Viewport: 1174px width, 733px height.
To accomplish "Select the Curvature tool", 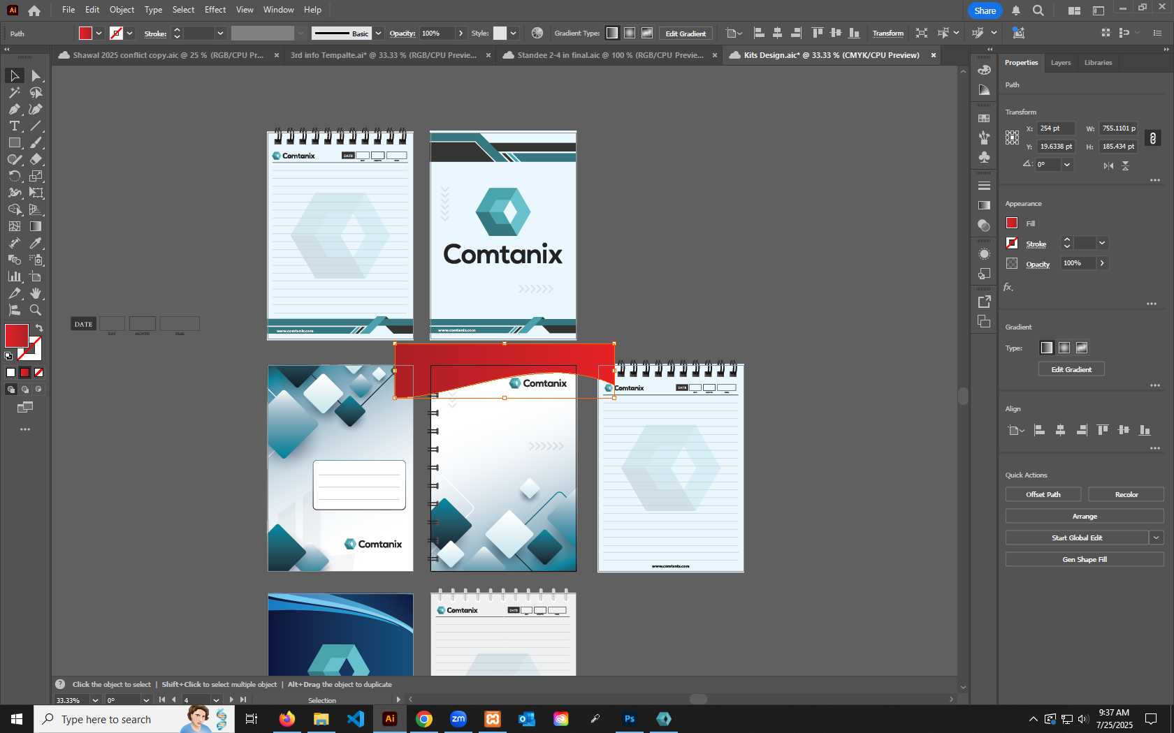I will (36, 109).
